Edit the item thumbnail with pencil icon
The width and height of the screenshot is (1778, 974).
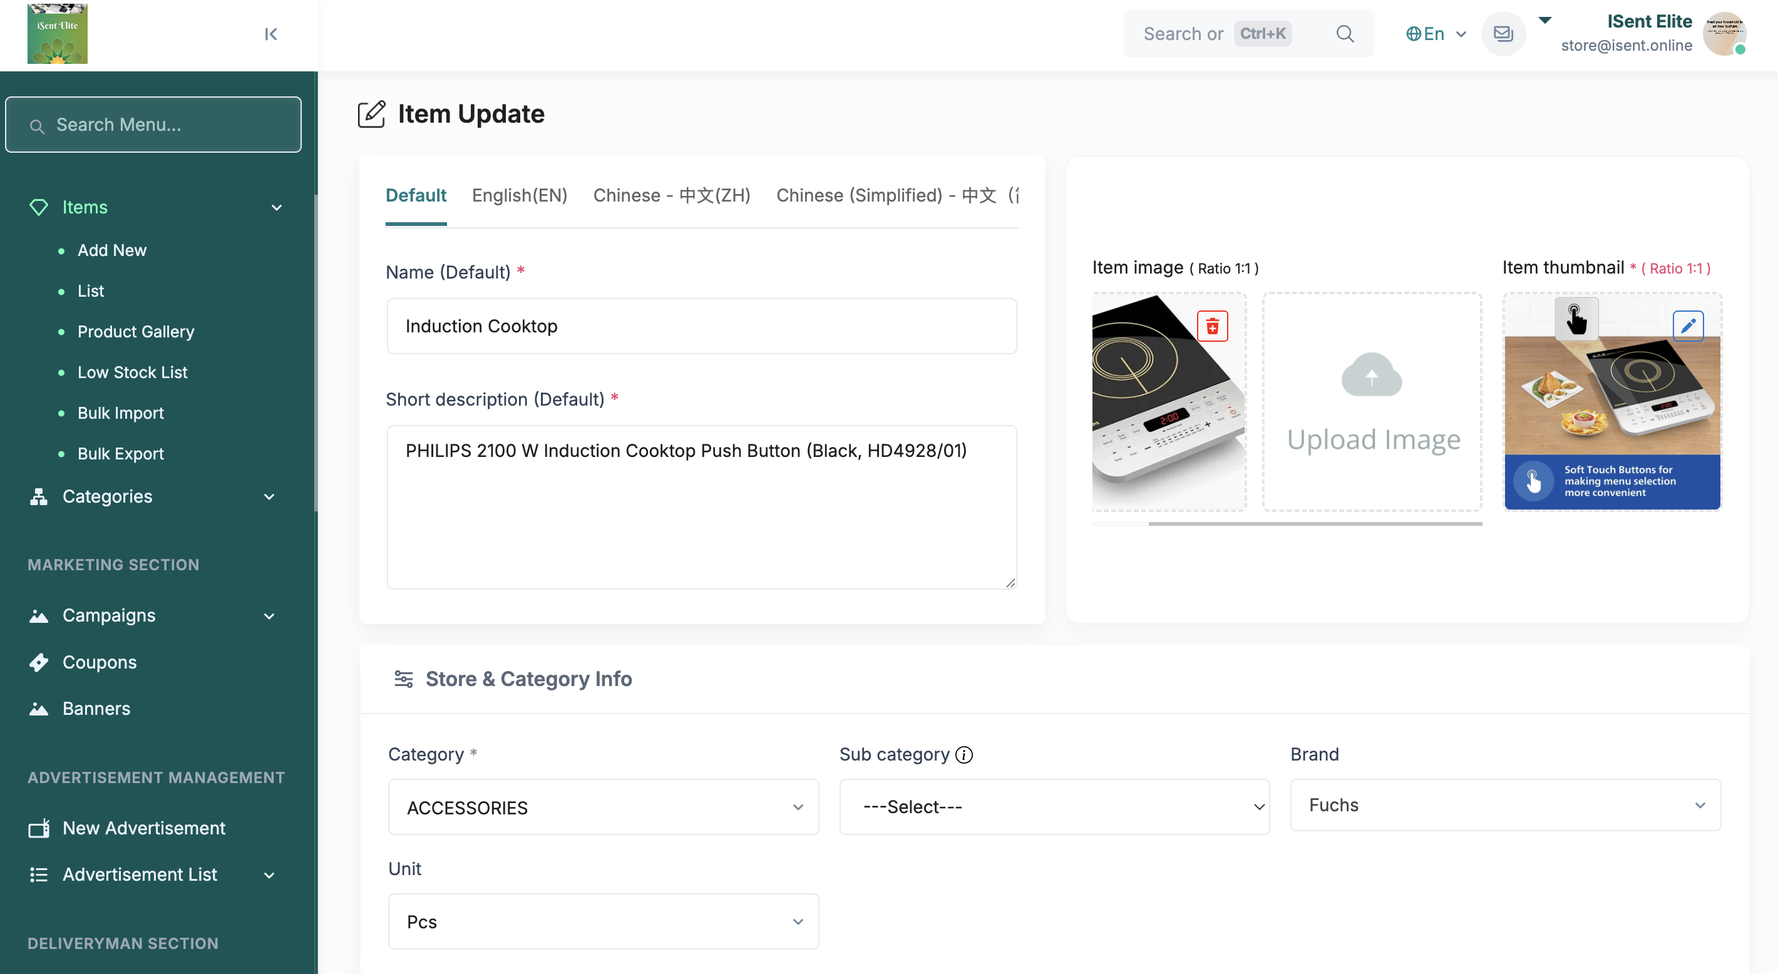pos(1688,326)
